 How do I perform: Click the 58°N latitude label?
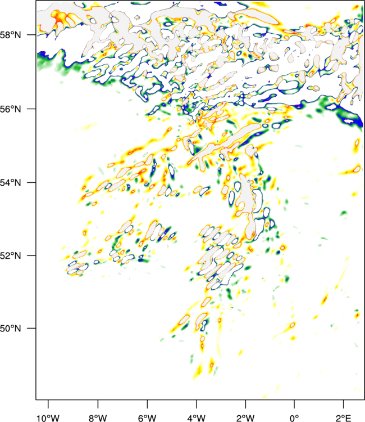(10, 35)
